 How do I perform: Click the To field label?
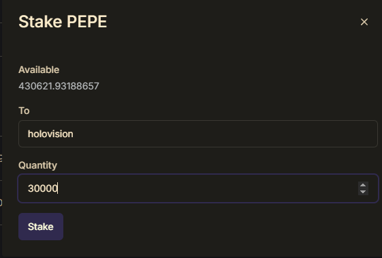pos(24,111)
